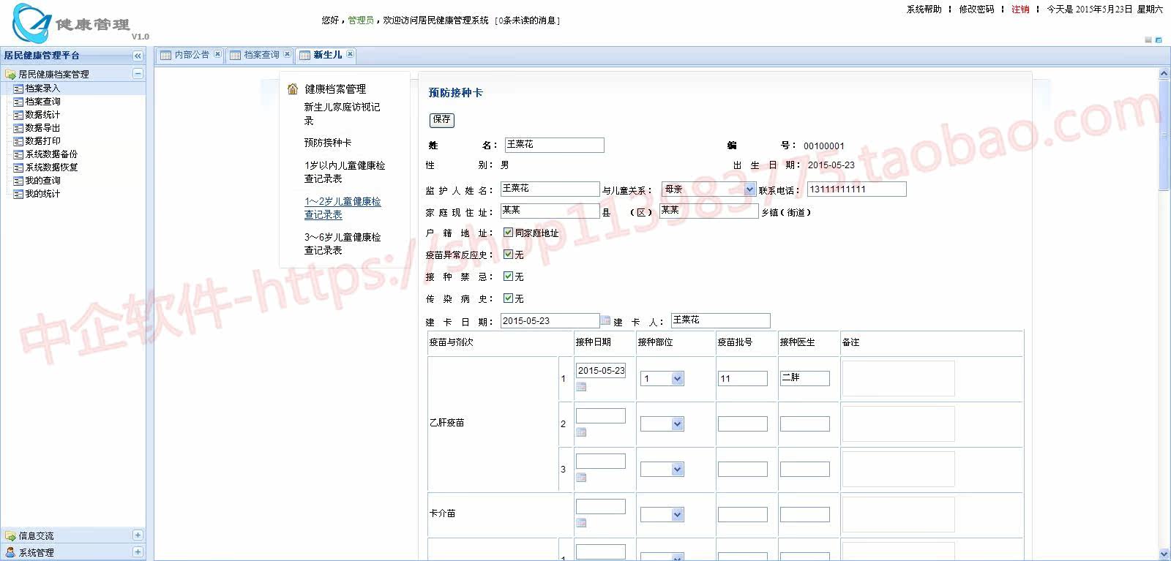Click the 数据统计 tree icon
This screenshot has width=1171, height=561.
[x=18, y=115]
